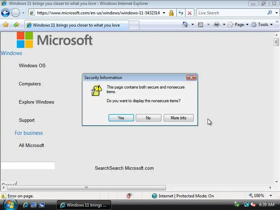The width and height of the screenshot is (280, 210).
Task: Open a new blank tab
Action: tap(134, 25)
